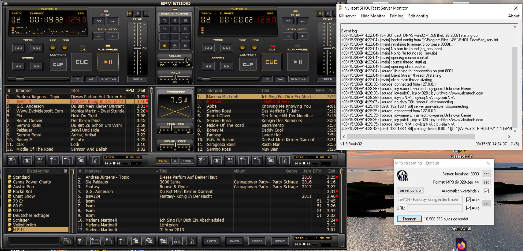Open a playlist file for Player B
Screen dimensions: 523x251
[216, 160]
